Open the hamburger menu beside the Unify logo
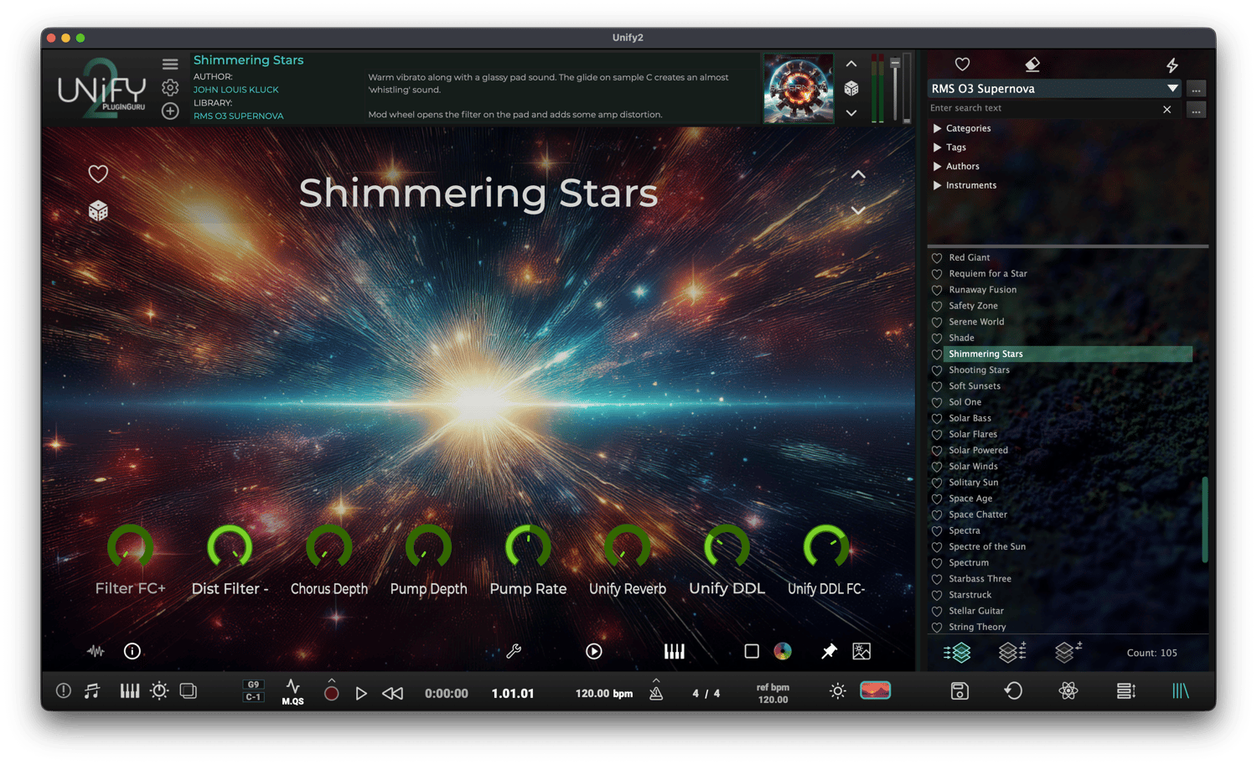The height and width of the screenshot is (765, 1257). click(x=170, y=64)
